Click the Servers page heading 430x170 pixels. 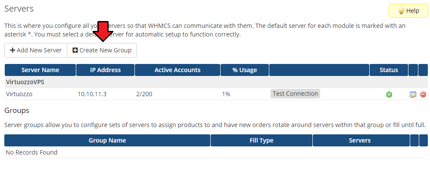click(x=19, y=9)
